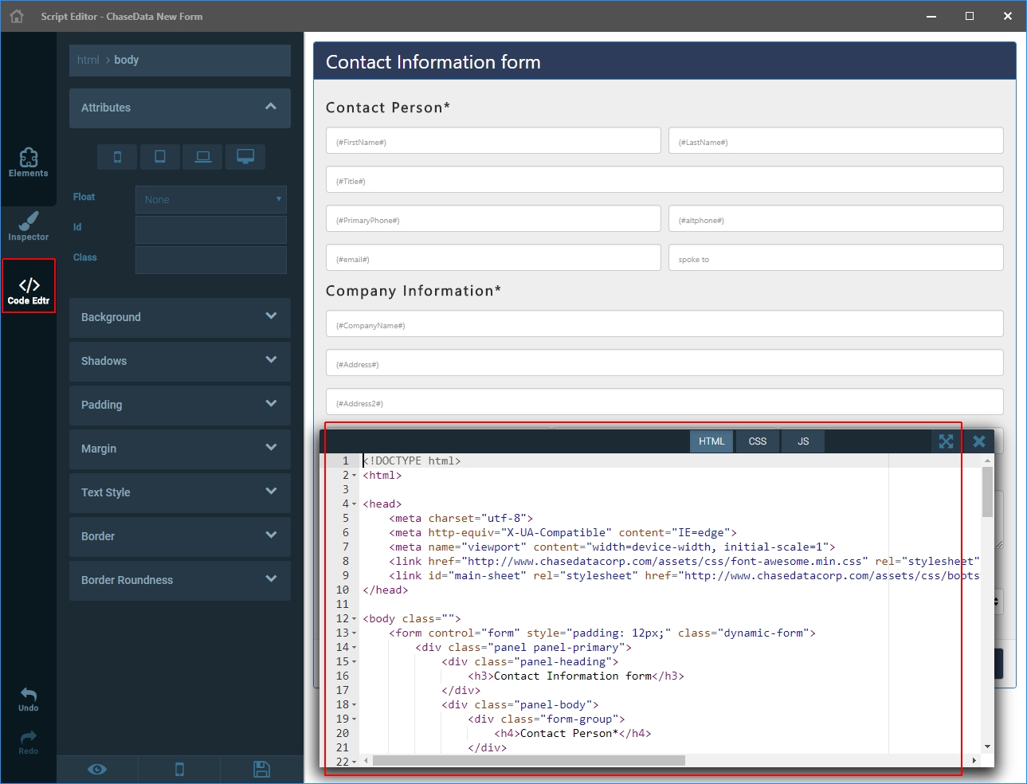Click the LastName field
The width and height of the screenshot is (1027, 784).
click(x=836, y=141)
